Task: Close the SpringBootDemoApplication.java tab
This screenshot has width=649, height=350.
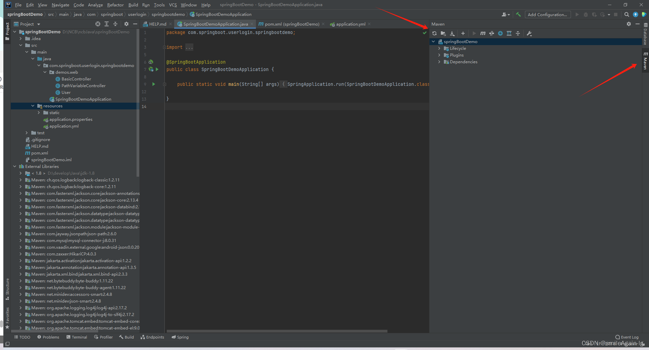Action: [x=252, y=24]
